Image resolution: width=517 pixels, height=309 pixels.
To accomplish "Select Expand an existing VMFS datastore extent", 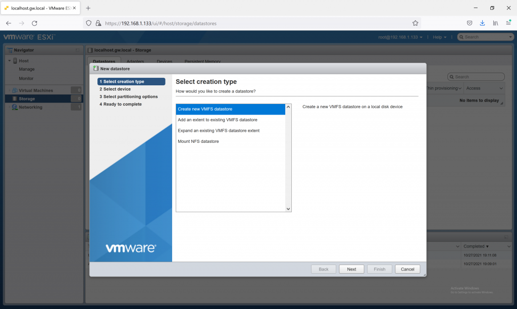I will (x=230, y=131).
